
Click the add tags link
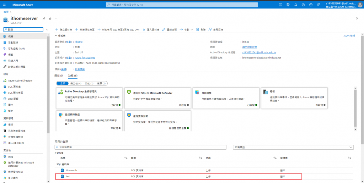pos(80,69)
